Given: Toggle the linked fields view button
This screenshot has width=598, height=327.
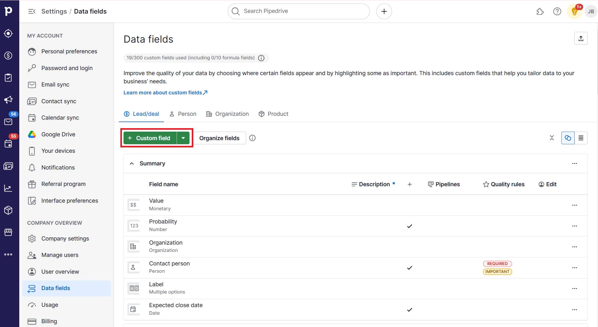Looking at the screenshot, I should pyautogui.click(x=568, y=138).
